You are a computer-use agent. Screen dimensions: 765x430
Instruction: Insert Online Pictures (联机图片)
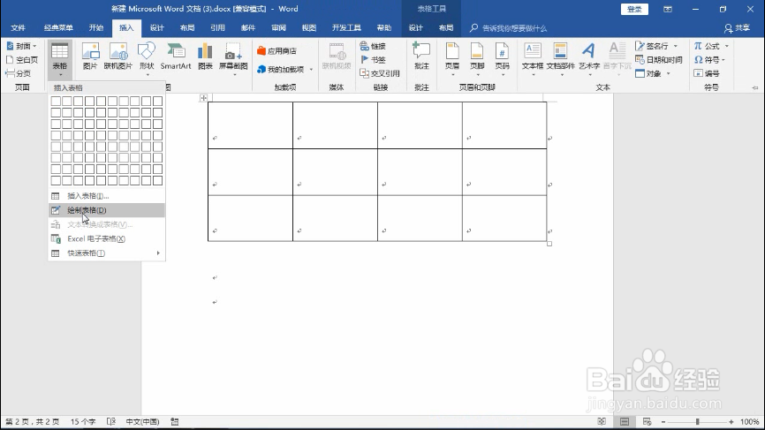click(x=118, y=57)
